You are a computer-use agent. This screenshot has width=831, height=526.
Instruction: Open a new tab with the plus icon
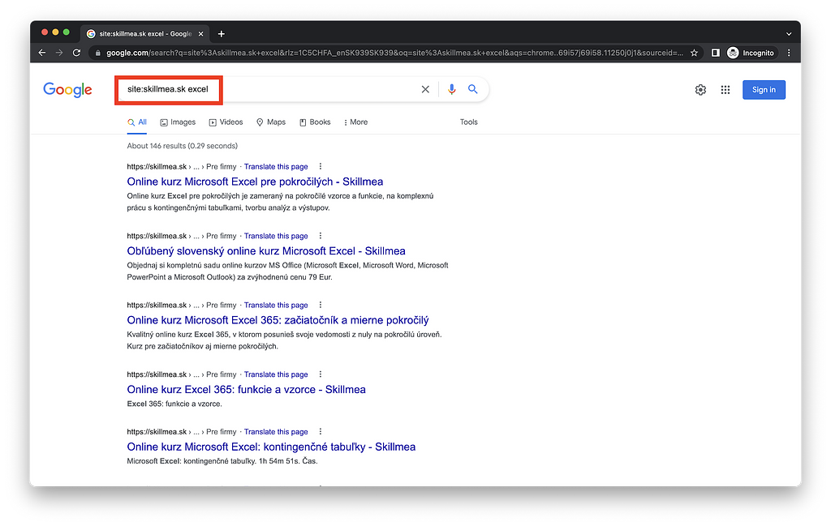click(221, 34)
